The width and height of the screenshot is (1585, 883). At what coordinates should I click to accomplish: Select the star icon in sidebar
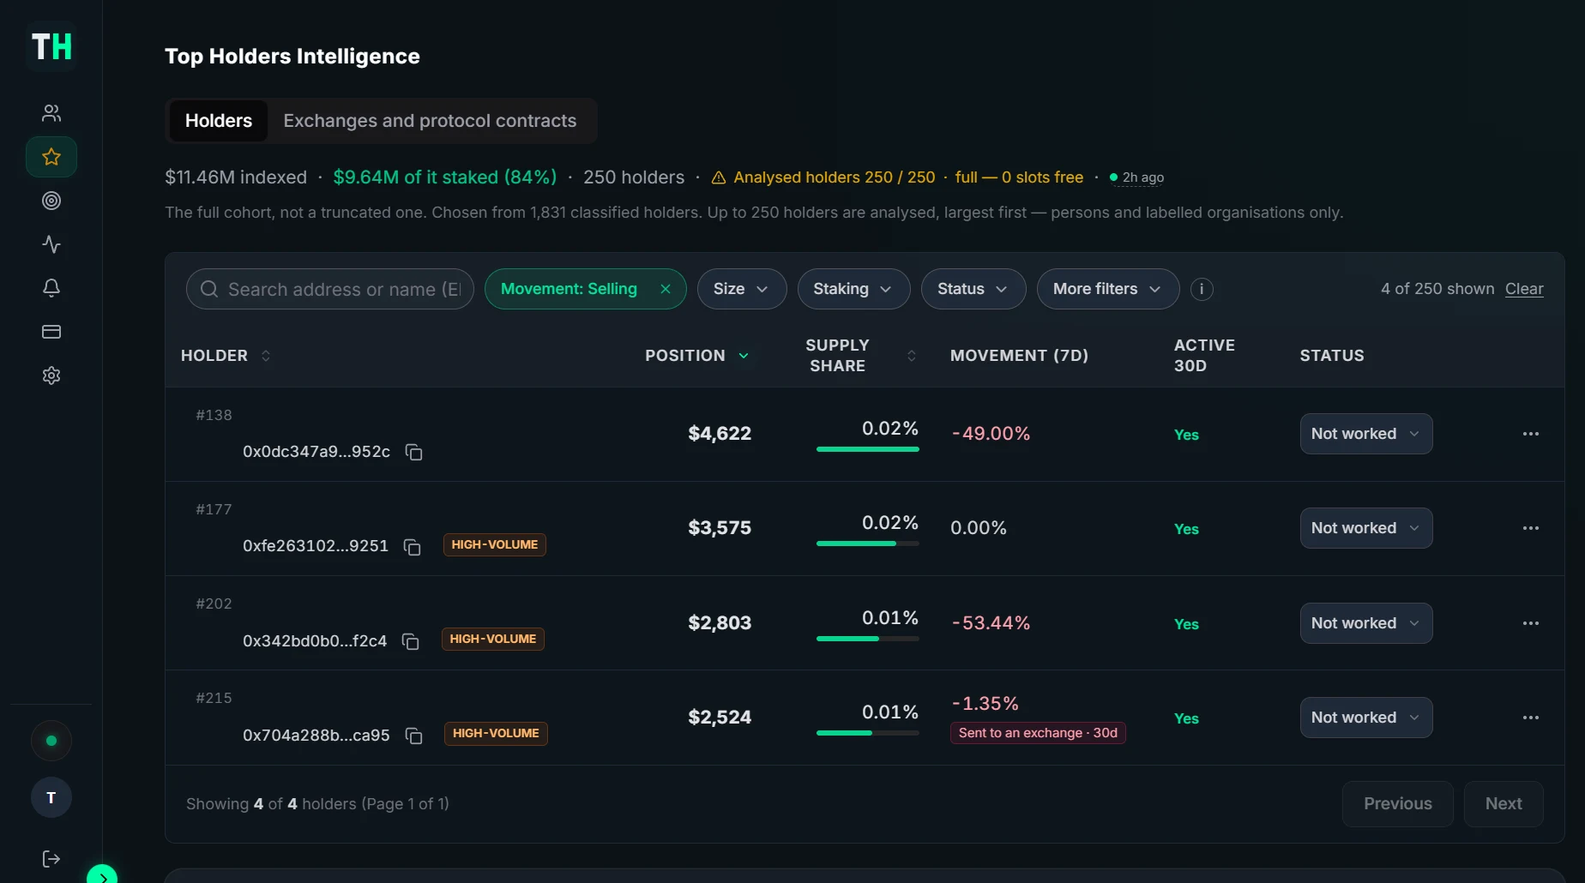pos(51,157)
